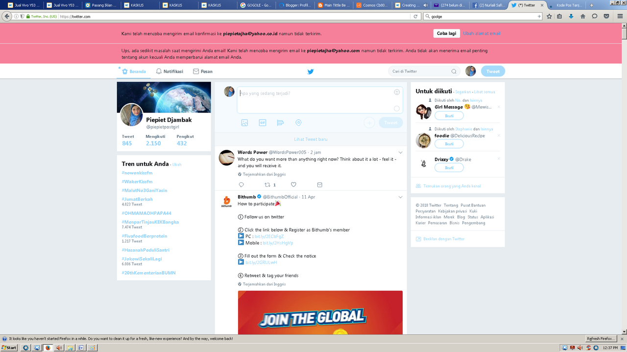
Task: Click the search magnifier in Cari di Twitter
Action: tap(454, 71)
